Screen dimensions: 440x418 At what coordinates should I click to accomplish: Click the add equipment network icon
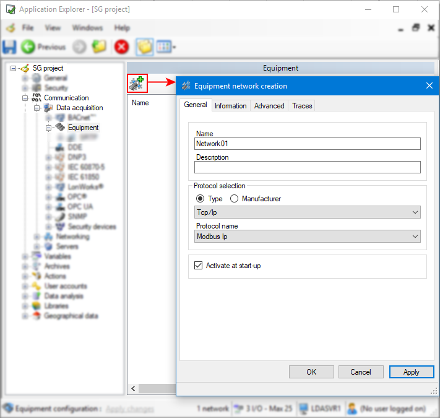pyautogui.click(x=137, y=83)
